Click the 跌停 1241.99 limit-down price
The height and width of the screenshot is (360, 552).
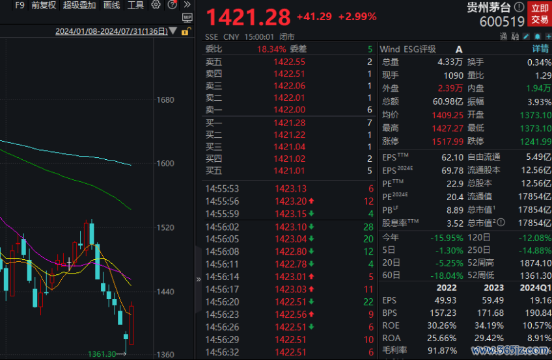(x=536, y=142)
